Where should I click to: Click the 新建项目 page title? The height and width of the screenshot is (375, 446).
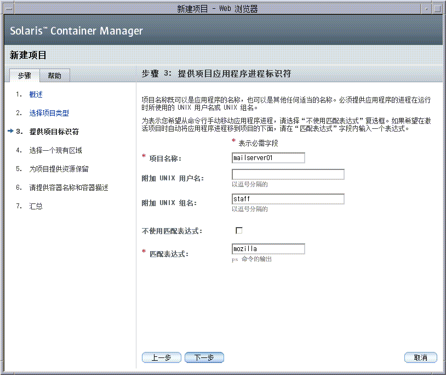pyautogui.click(x=28, y=55)
